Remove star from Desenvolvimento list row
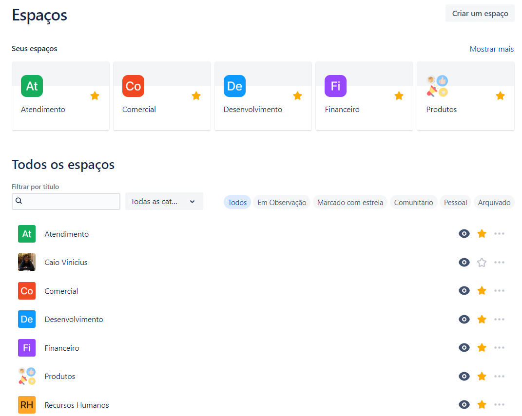Screen dimensions: 522x416 [482, 319]
